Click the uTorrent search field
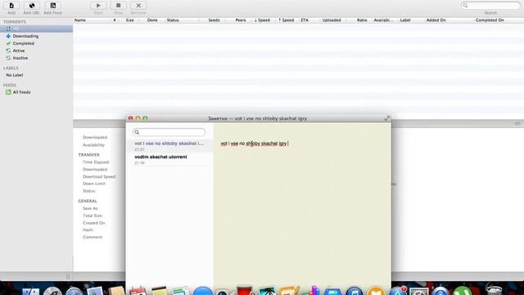This screenshot has width=524, height=295. 490,6
